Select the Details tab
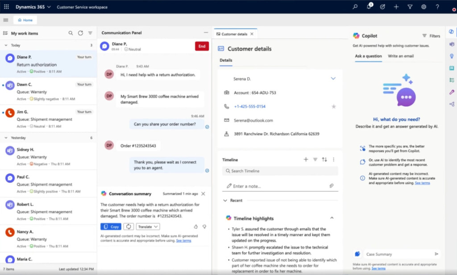The image size is (457, 275). coord(226,60)
